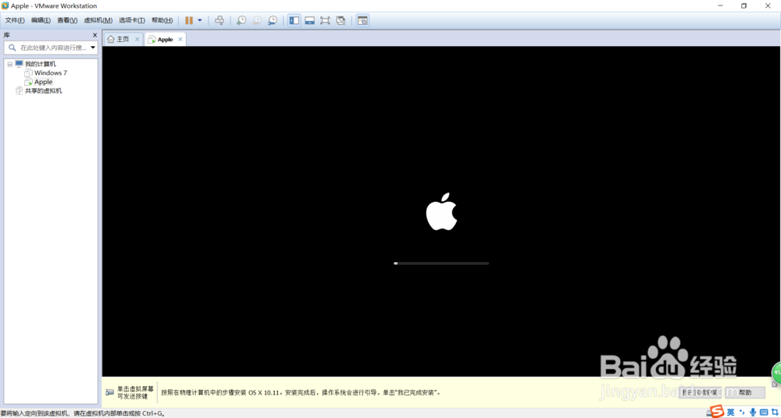This screenshot has height=418, width=781.
Task: Click inside the Apple VM boot screen
Action: pyautogui.click(x=441, y=211)
